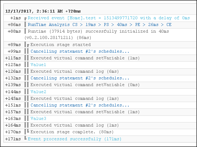
Task: Click the +89ms timestamp
Action: point(14,45)
